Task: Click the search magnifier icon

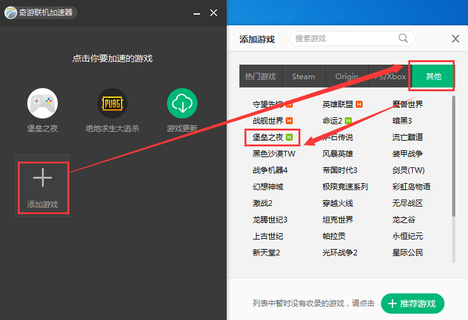Action: (403, 38)
